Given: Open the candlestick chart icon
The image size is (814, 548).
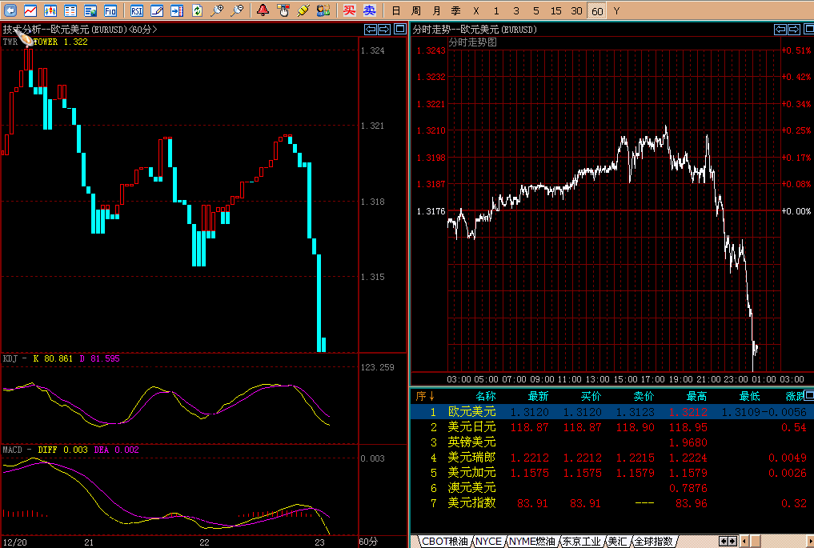Looking at the screenshot, I should 50,10.
